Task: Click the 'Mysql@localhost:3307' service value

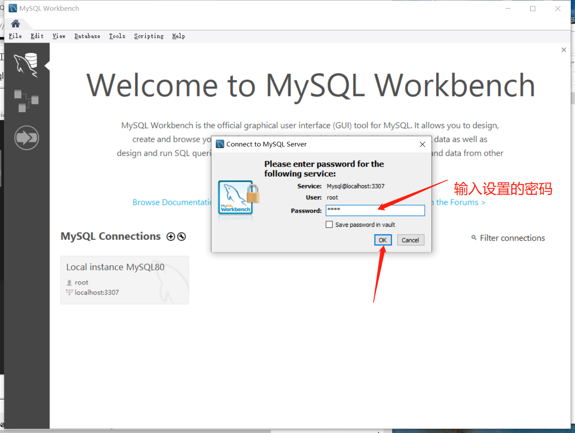Action: click(x=355, y=186)
